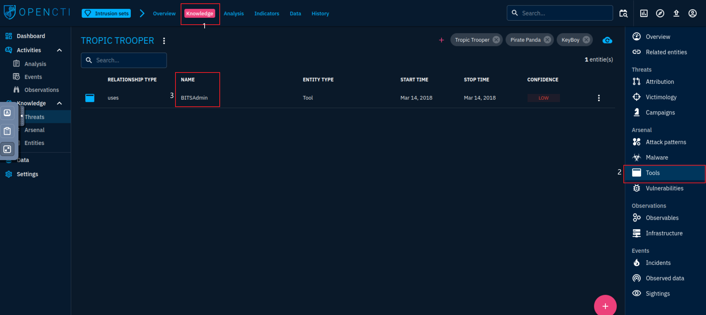Click the cloud refresh enrichment icon

click(x=607, y=40)
